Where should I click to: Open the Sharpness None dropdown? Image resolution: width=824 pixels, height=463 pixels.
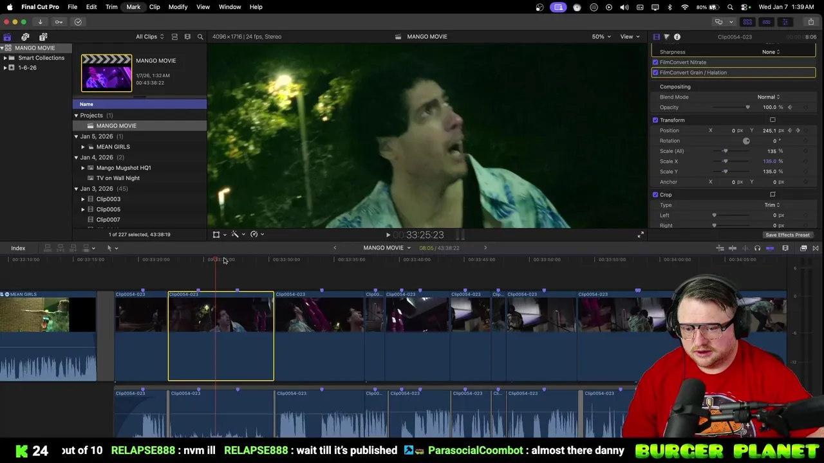coord(771,52)
